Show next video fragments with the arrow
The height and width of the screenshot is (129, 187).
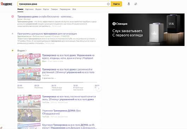coord(98,88)
